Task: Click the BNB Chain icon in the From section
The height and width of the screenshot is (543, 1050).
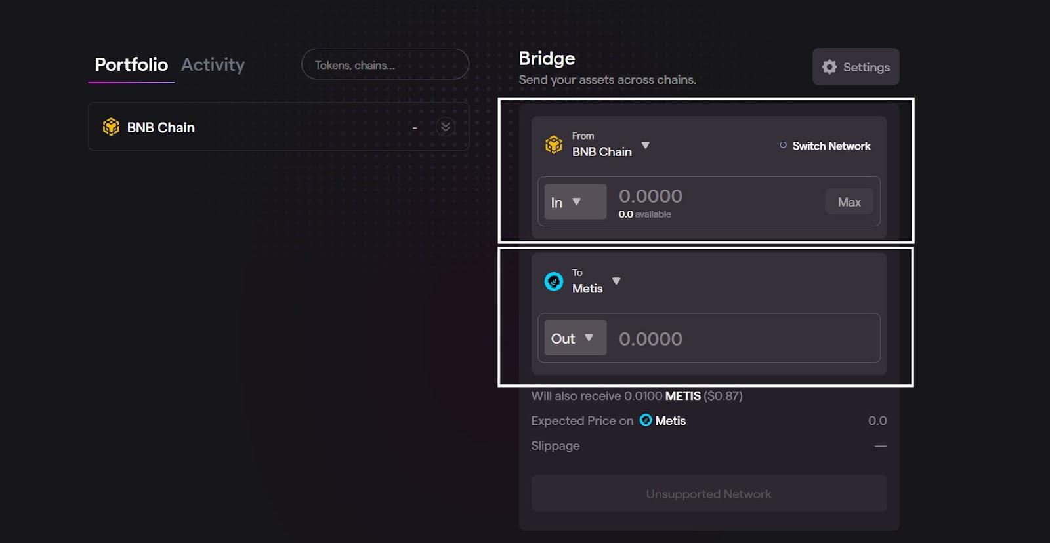Action: click(x=555, y=144)
